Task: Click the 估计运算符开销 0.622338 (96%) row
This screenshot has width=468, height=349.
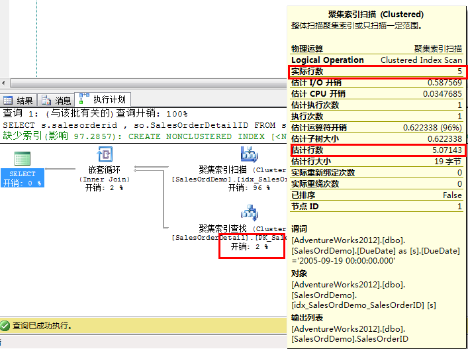Action: [x=377, y=127]
